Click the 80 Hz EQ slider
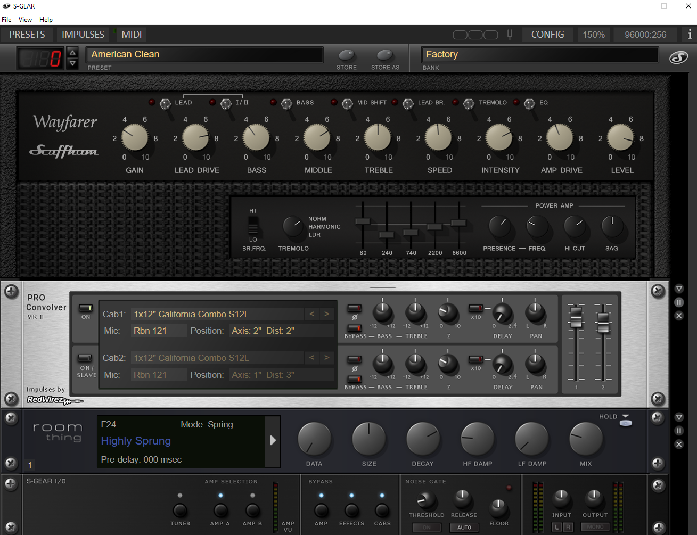This screenshot has width=697, height=535. tap(363, 221)
